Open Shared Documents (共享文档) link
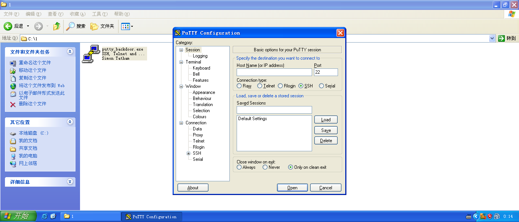Screen dimensions: 519x222 (x=28, y=148)
